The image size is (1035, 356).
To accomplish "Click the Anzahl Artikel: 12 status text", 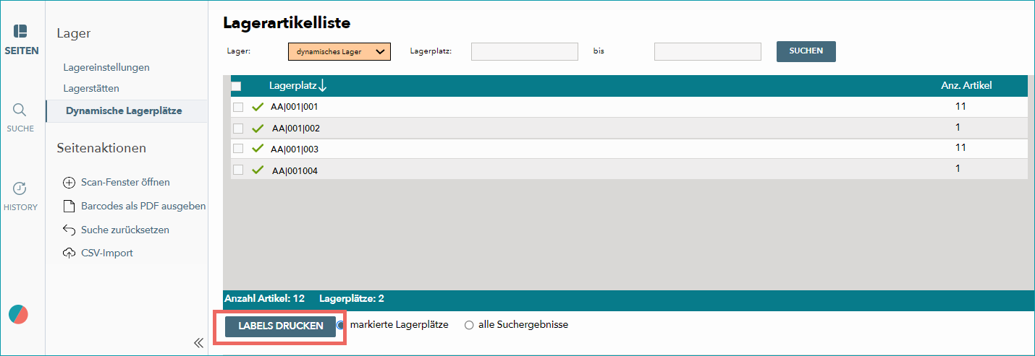I will 265,298.
